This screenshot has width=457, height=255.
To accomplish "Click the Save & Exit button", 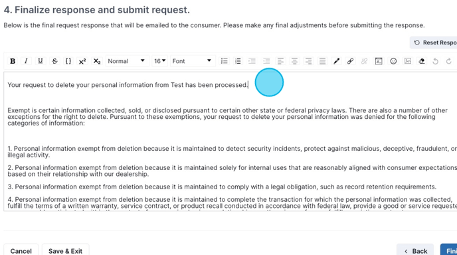I will tap(65, 250).
